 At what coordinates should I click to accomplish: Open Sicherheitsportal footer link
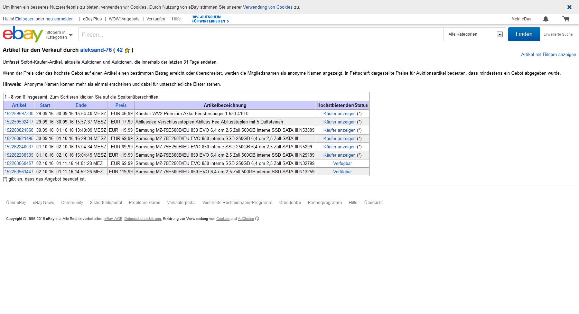tap(106, 203)
